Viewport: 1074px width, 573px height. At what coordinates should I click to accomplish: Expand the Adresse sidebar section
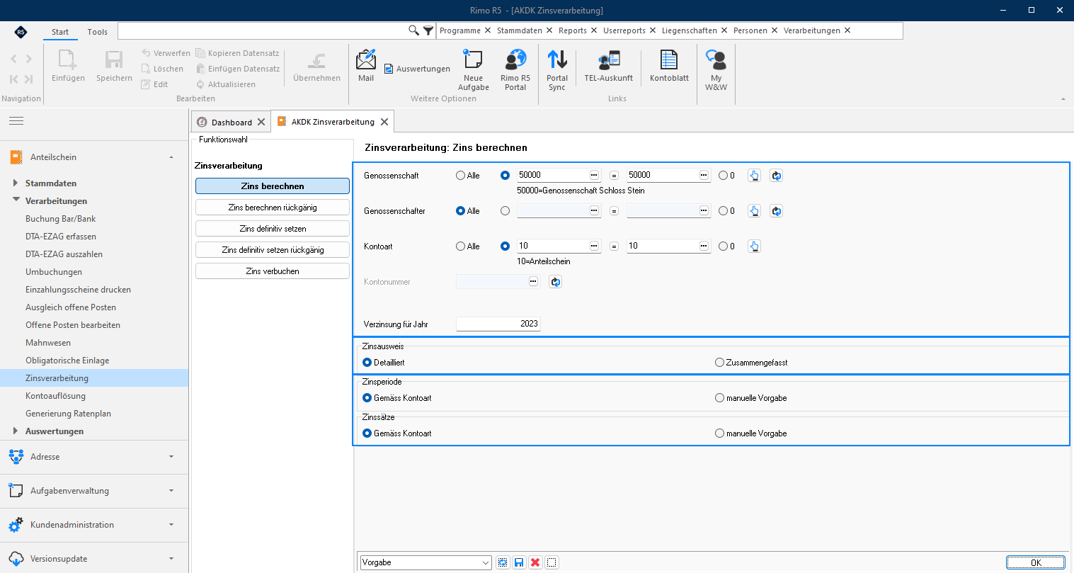94,457
